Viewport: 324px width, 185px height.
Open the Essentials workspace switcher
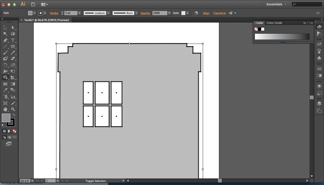[x=276, y=4]
